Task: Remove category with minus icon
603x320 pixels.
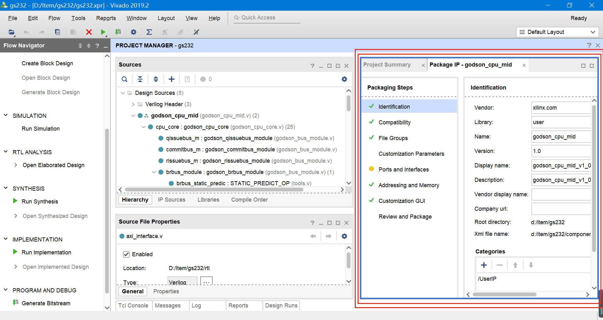Action: (x=500, y=265)
